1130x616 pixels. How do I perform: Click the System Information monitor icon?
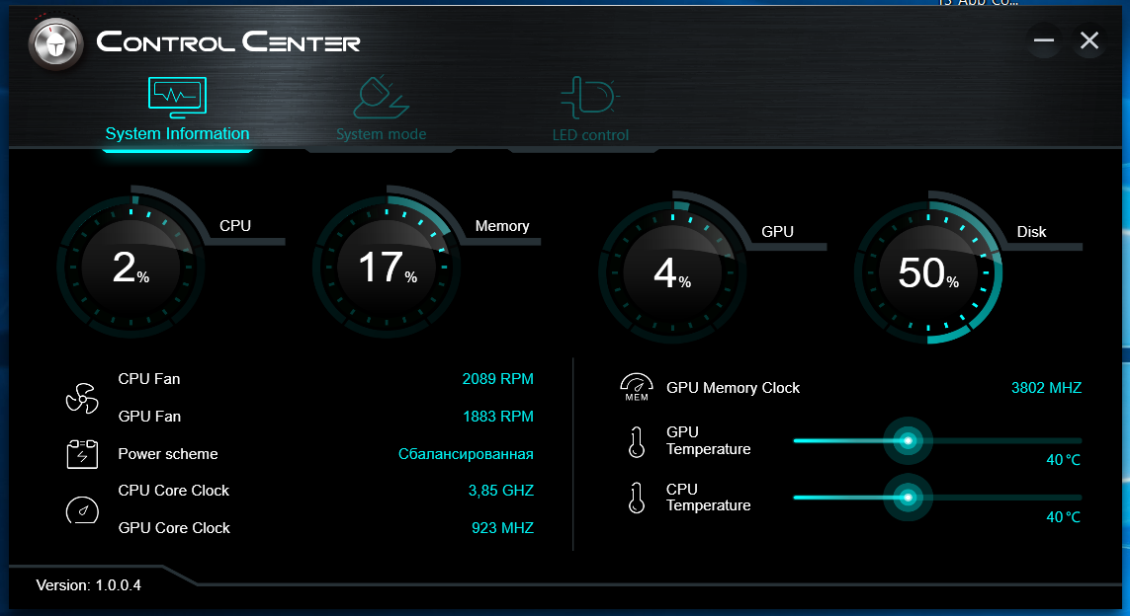tap(177, 98)
